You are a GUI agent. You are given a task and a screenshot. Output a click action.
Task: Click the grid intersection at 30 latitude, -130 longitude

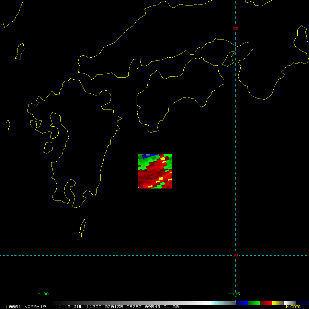pos(44,255)
